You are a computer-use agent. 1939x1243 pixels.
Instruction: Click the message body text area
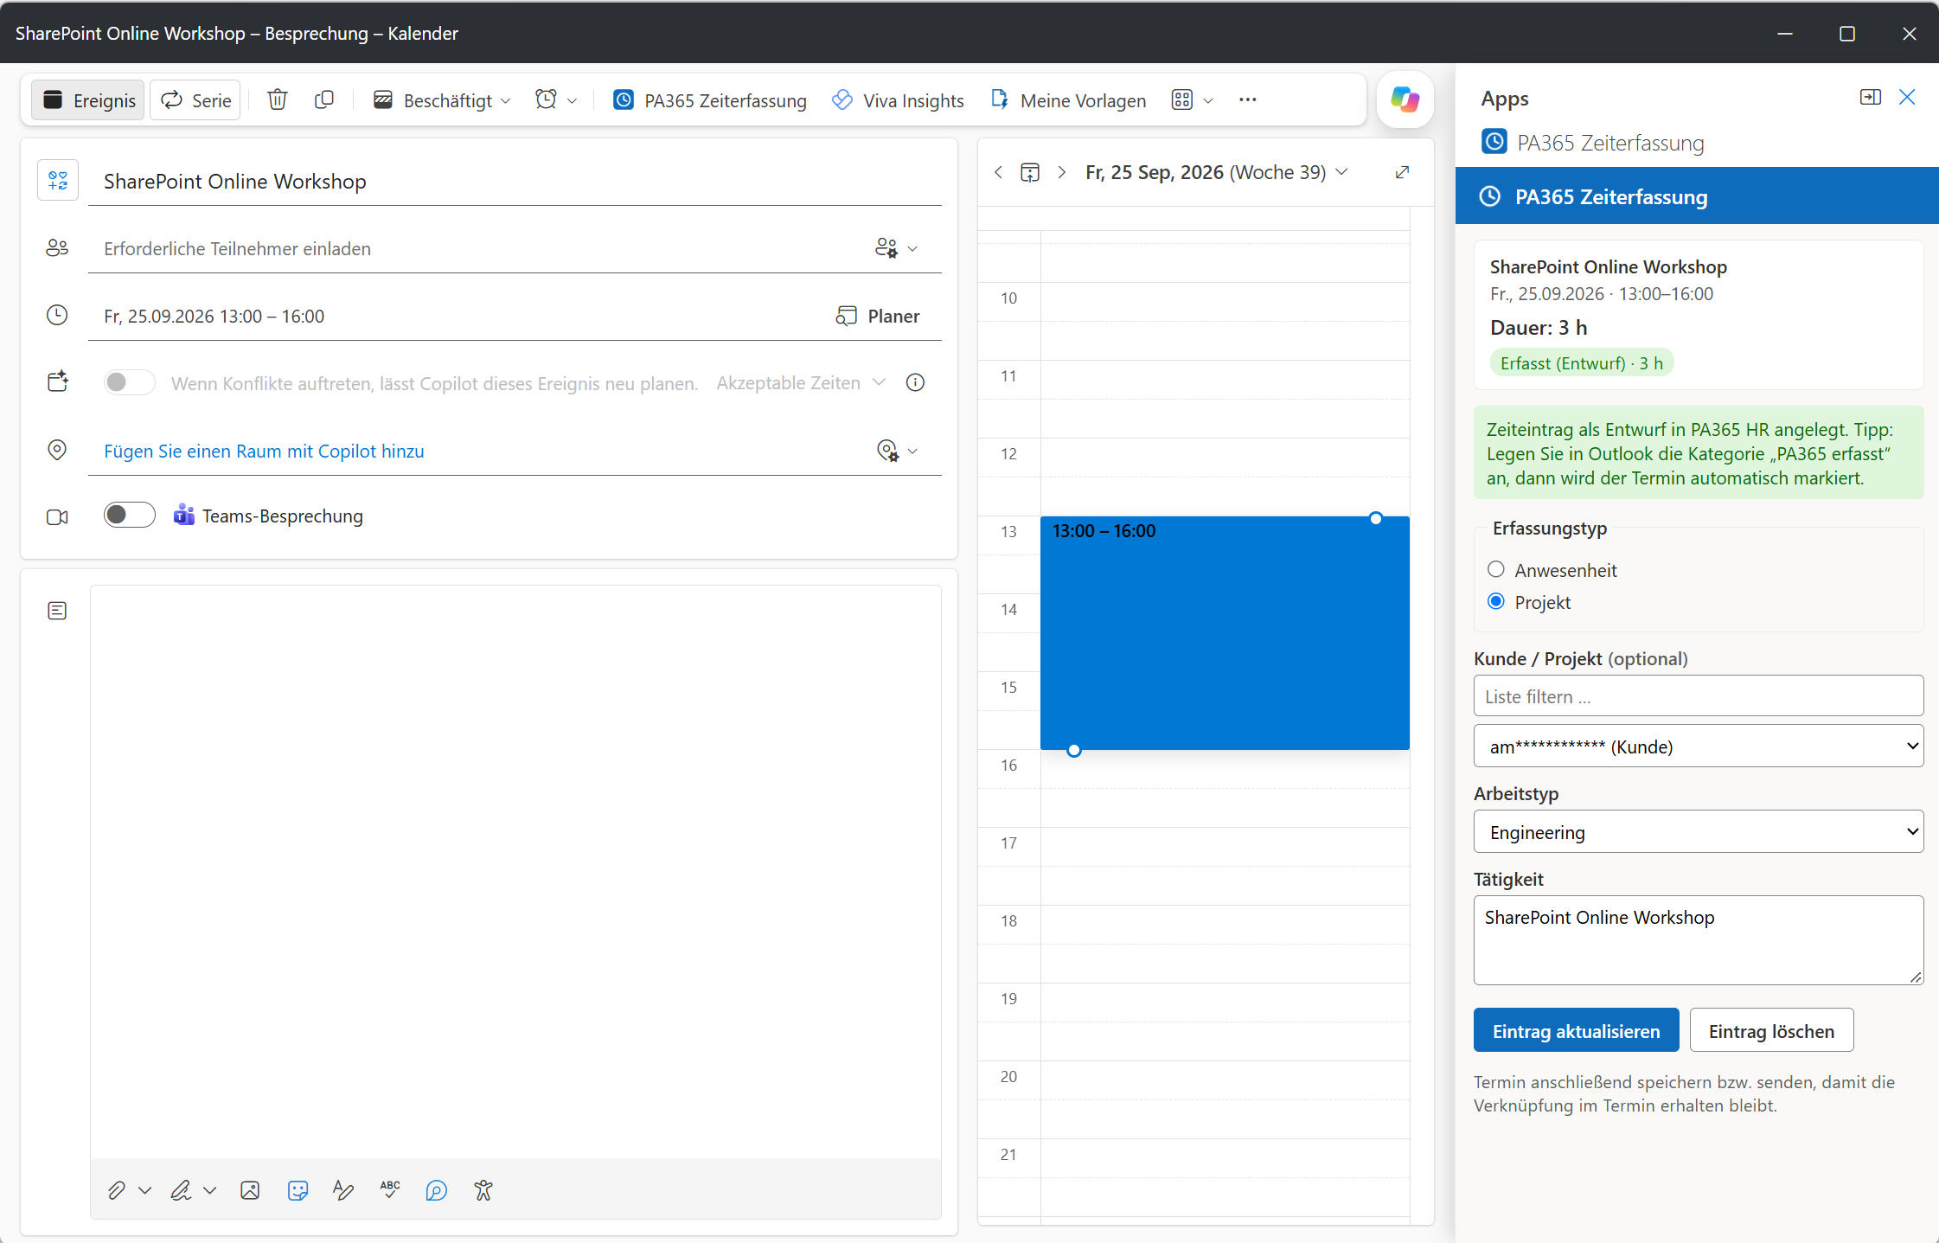(515, 872)
